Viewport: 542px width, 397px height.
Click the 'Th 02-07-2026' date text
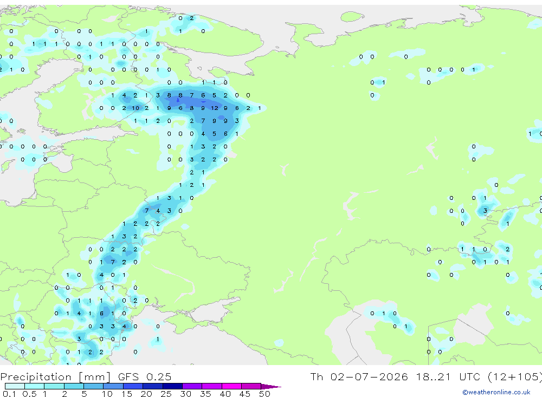point(359,376)
